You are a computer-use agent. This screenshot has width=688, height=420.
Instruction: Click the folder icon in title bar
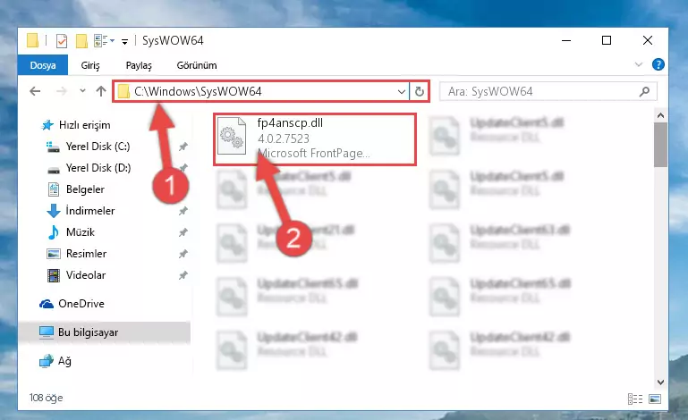(32, 40)
